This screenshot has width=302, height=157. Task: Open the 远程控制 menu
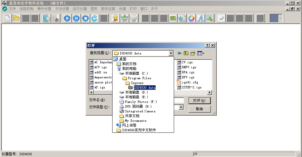point(26,9)
